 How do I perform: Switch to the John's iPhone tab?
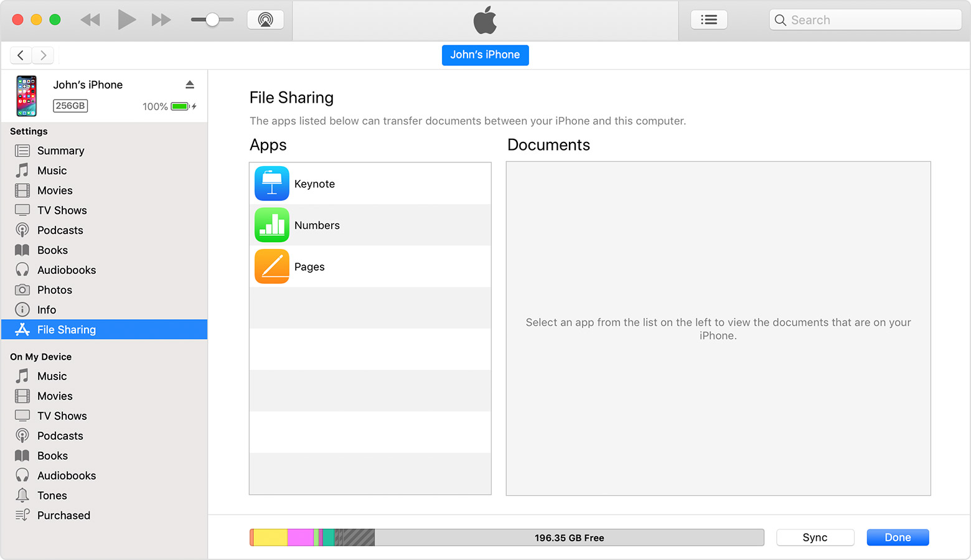485,55
